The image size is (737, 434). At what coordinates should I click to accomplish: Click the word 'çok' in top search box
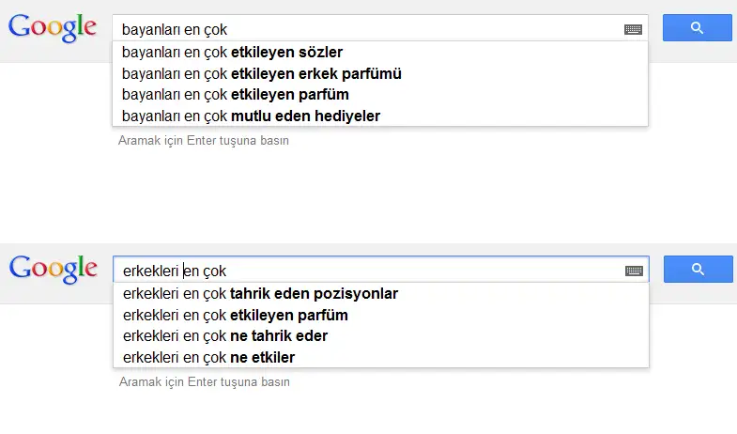coord(215,30)
